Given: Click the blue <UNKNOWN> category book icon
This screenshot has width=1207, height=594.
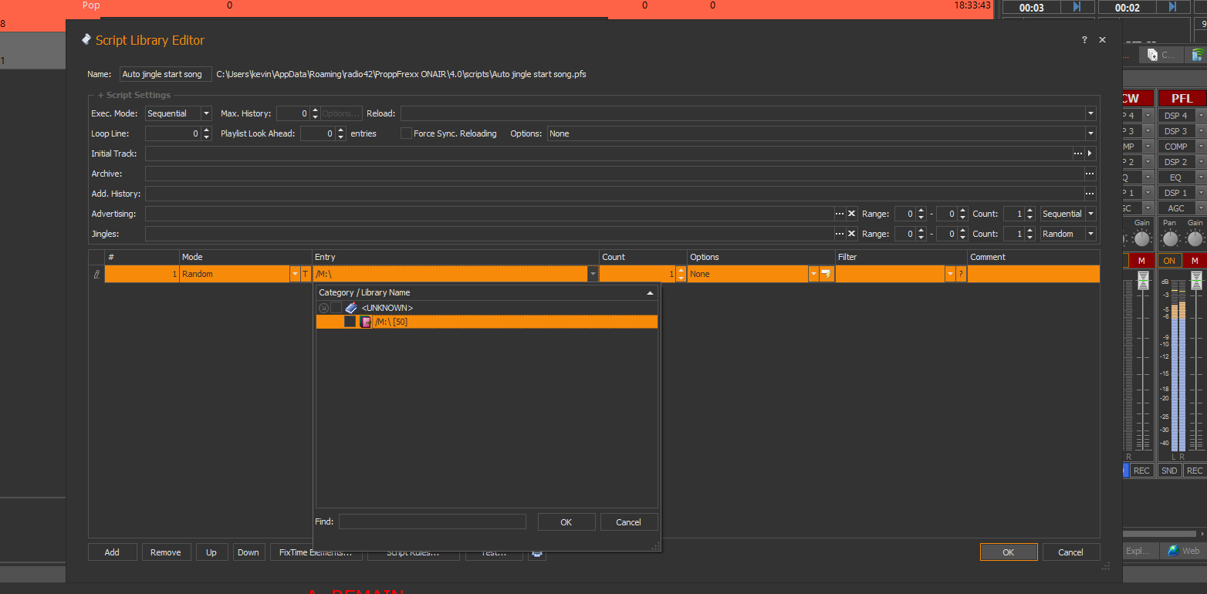Looking at the screenshot, I should tap(351, 308).
